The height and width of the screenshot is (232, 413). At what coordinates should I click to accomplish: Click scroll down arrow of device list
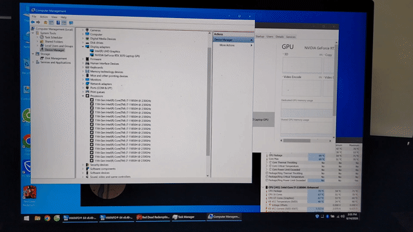[x=208, y=175]
